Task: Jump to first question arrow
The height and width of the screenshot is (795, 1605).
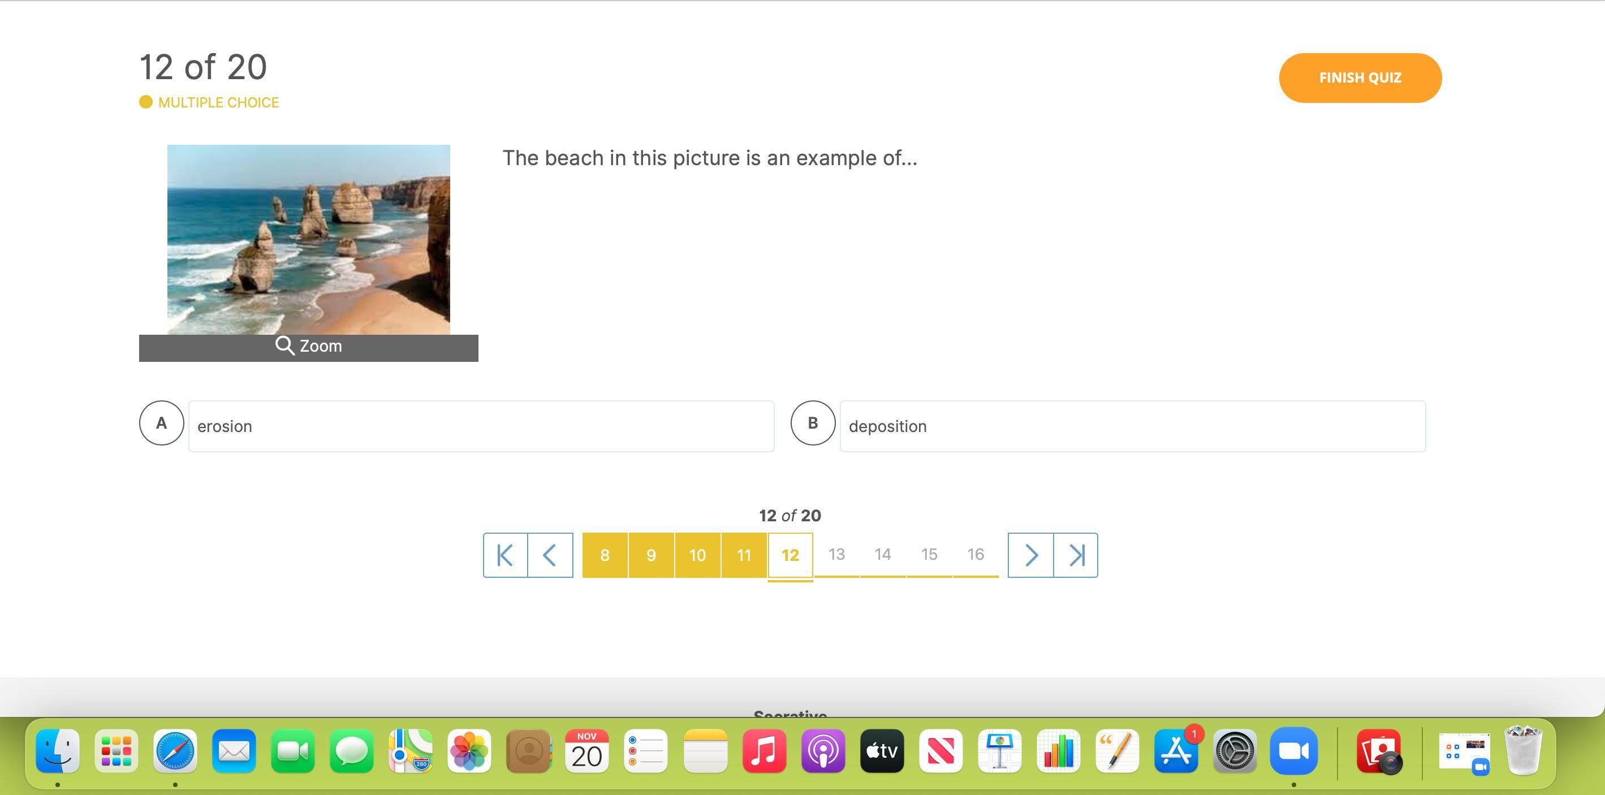Action: pyautogui.click(x=505, y=555)
